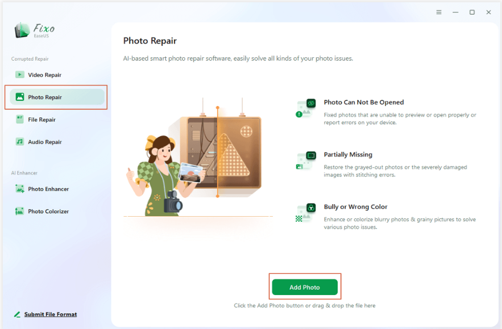Click the green Add Photo button
The image size is (502, 329).
coord(305,287)
